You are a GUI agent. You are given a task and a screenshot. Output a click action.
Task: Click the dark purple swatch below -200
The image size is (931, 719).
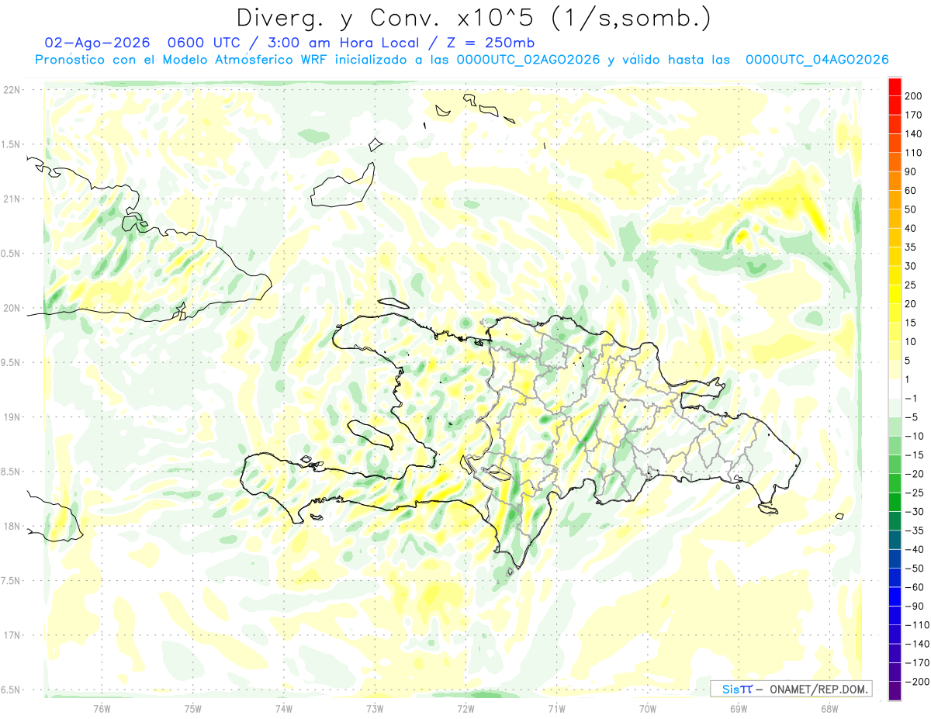pos(895,691)
